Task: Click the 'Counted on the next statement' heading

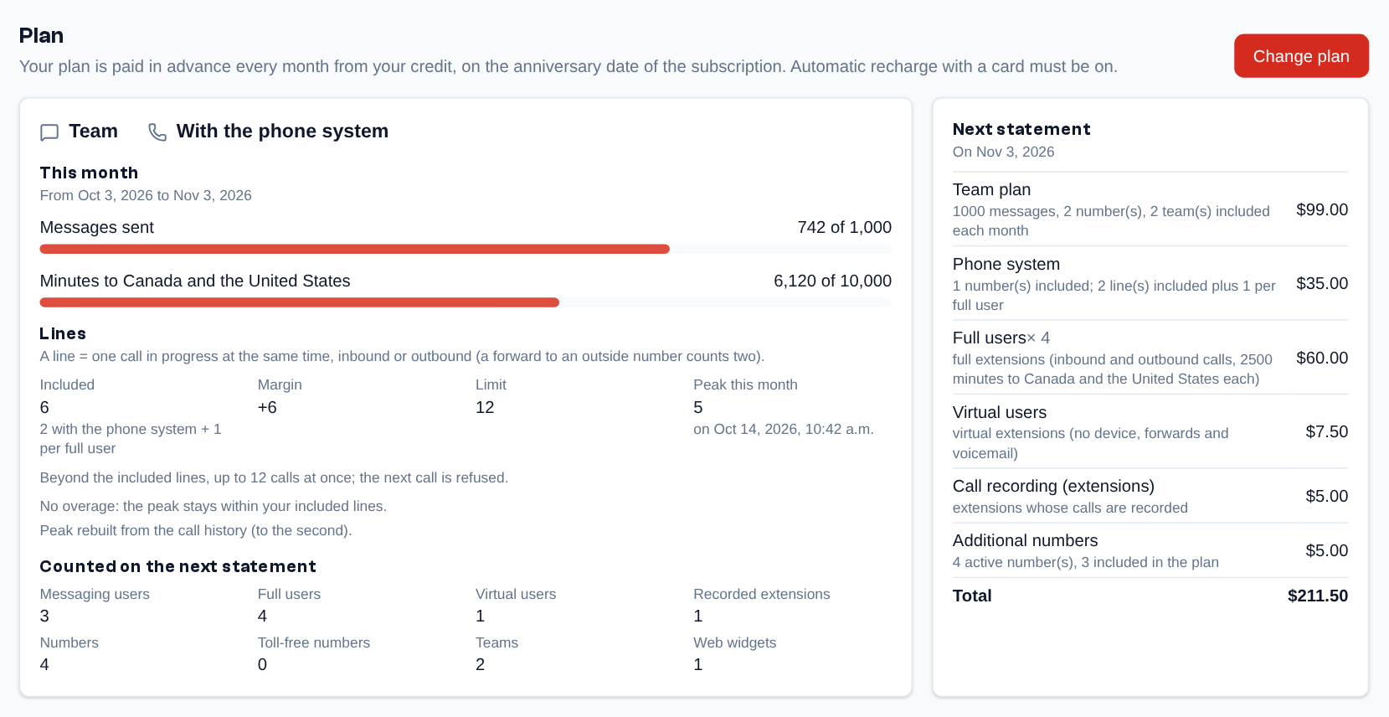Action: click(177, 566)
